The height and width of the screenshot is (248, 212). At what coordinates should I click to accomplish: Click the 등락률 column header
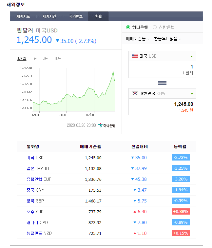[x=180, y=147]
